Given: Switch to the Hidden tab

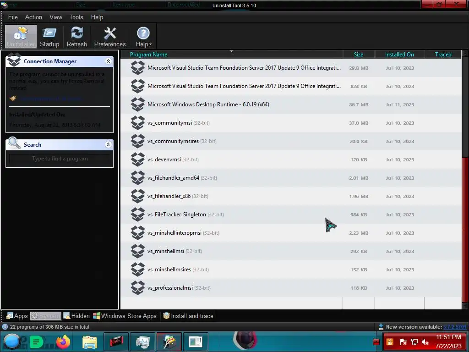Looking at the screenshot, I should pyautogui.click(x=76, y=316).
